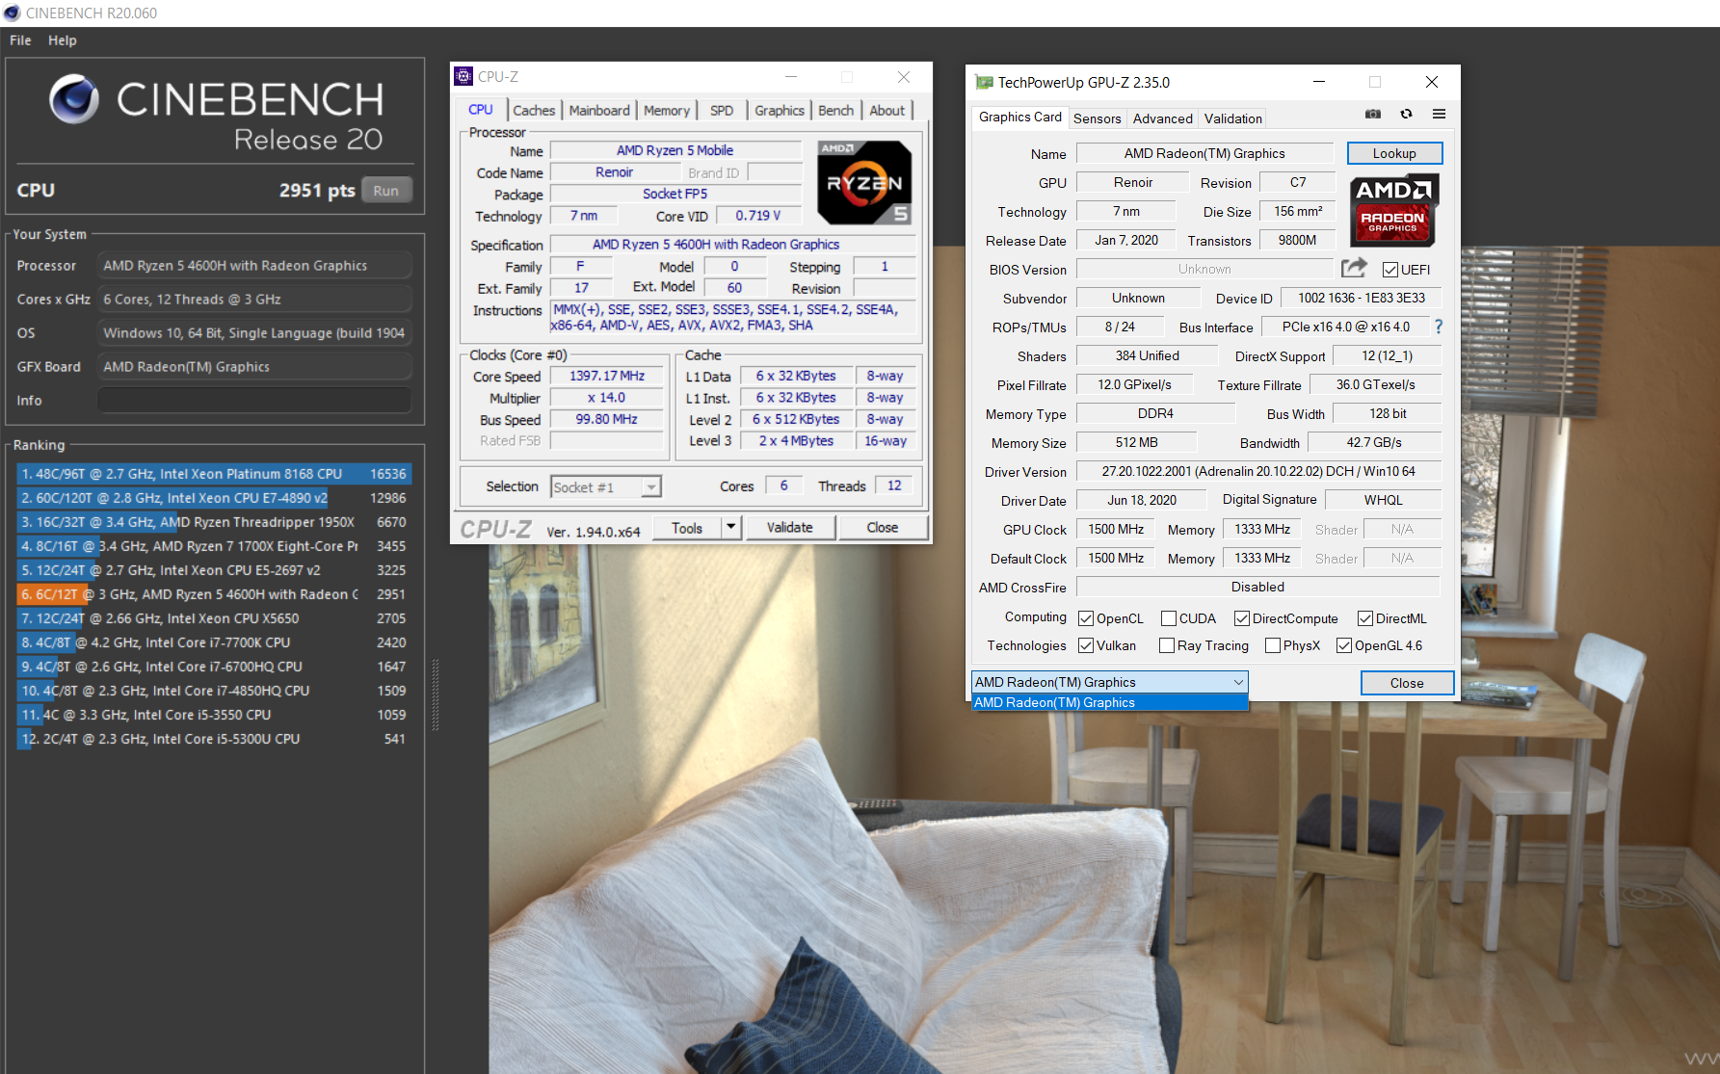Image resolution: width=1720 pixels, height=1074 pixels.
Task: Switch to the Mainboard tab in CPU-Z
Action: (x=599, y=111)
